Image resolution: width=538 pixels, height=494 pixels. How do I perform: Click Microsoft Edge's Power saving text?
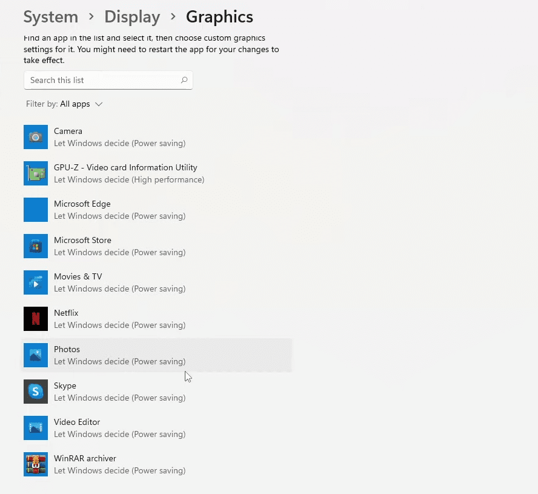[120, 216]
